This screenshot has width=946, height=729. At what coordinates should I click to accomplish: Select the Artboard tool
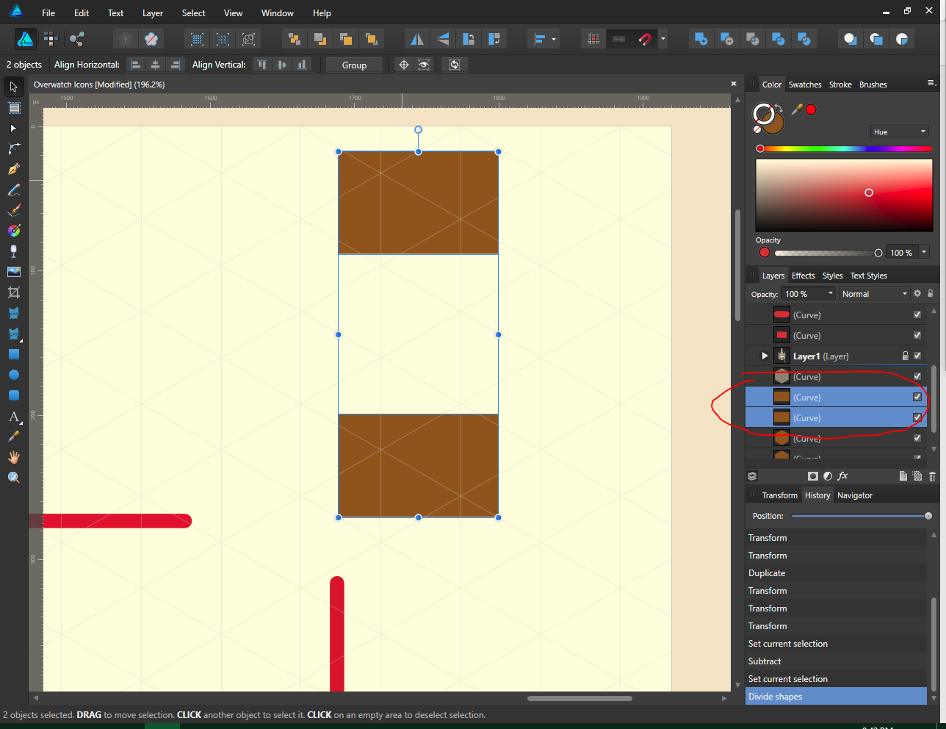pyautogui.click(x=13, y=107)
